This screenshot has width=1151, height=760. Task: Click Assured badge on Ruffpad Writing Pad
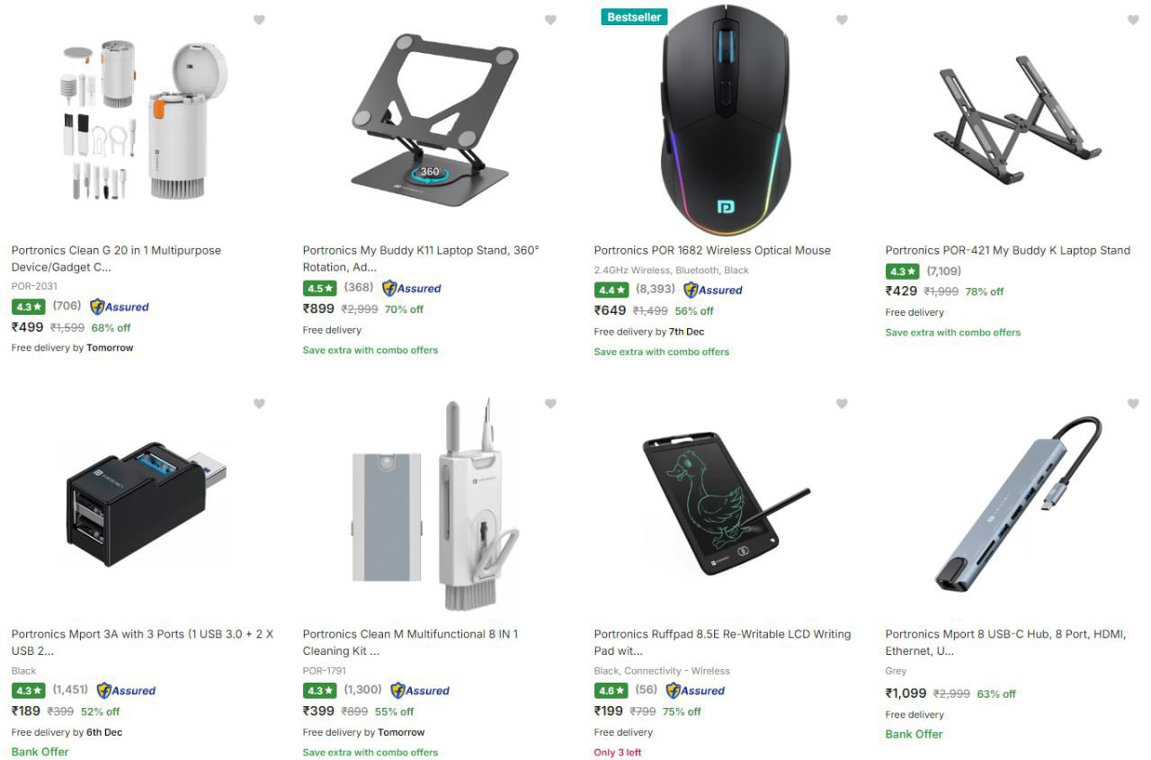click(x=695, y=691)
